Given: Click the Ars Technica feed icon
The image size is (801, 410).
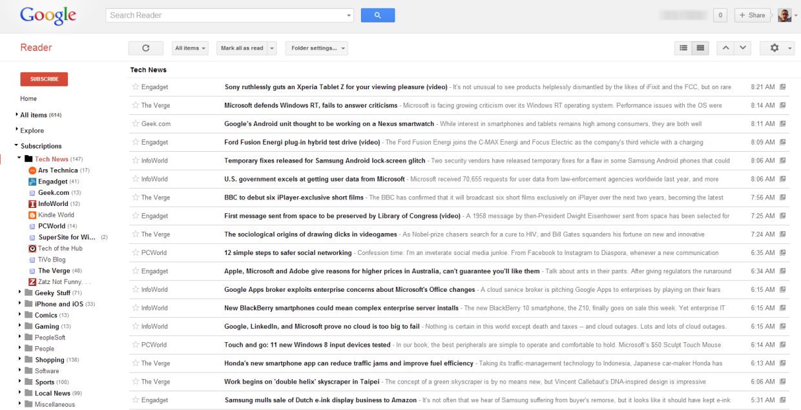Looking at the screenshot, I should pos(32,170).
